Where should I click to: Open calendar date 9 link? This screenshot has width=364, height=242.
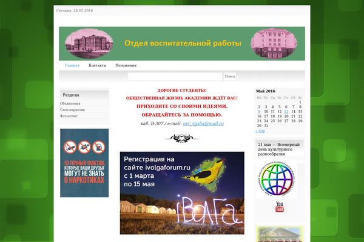pos(259,111)
